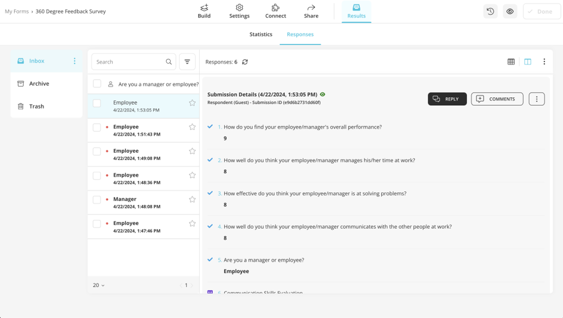Click the Reply button
The width and height of the screenshot is (563, 318).
coord(447,99)
